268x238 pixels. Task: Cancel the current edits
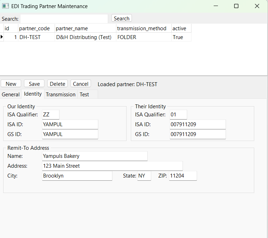(x=81, y=84)
